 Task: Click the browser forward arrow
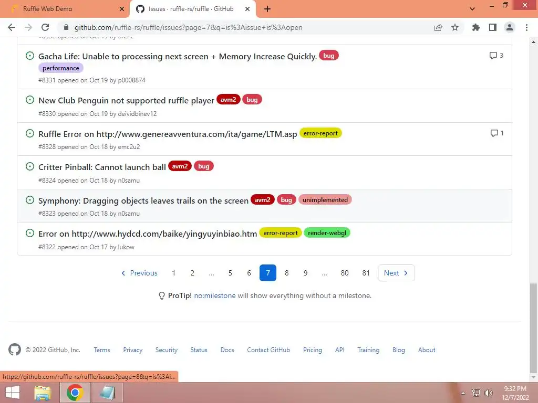[x=28, y=27]
